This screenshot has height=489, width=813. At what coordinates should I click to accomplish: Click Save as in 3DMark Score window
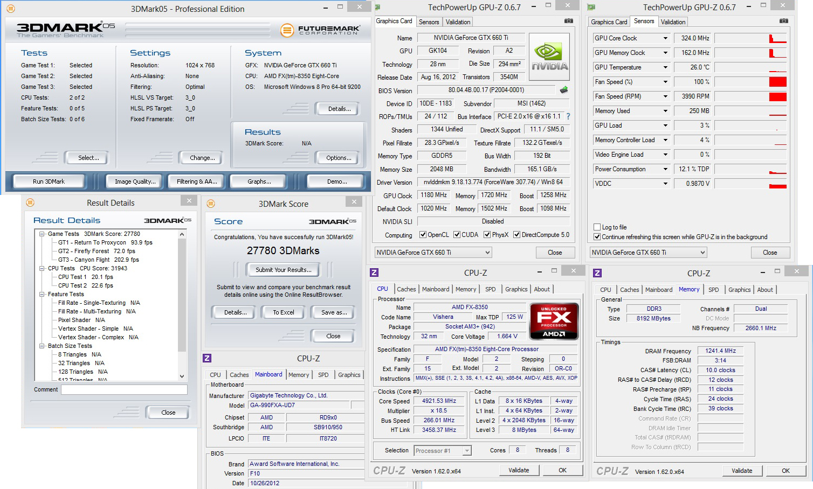click(x=334, y=312)
